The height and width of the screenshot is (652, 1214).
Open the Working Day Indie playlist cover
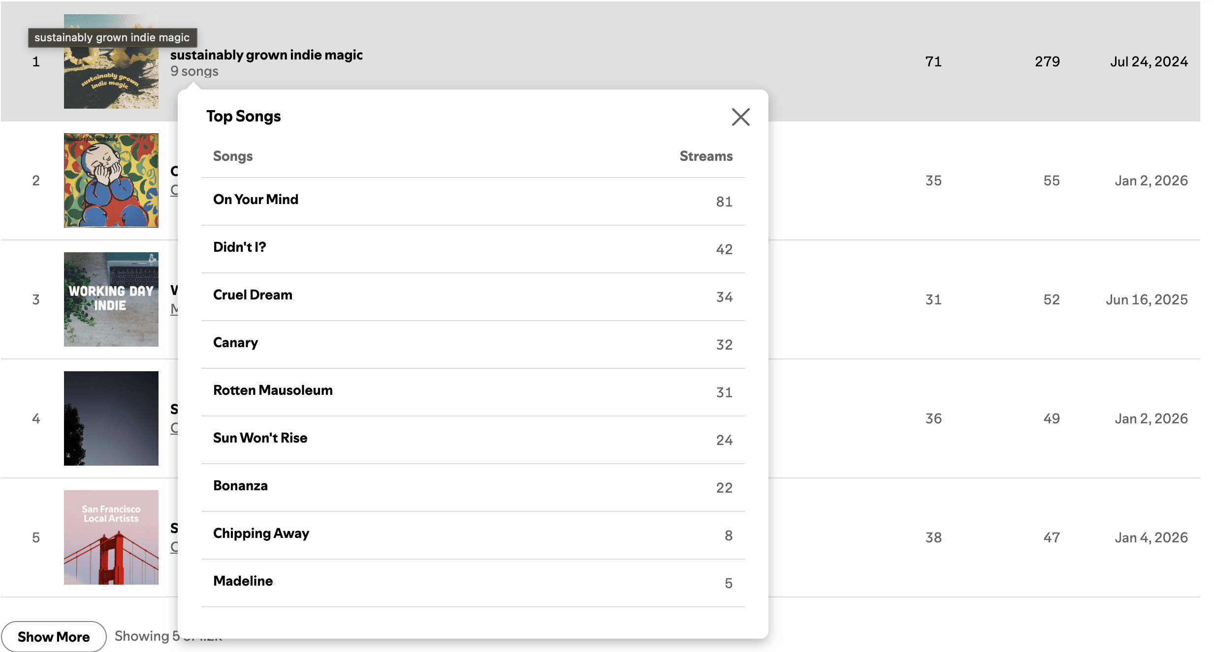tap(111, 299)
